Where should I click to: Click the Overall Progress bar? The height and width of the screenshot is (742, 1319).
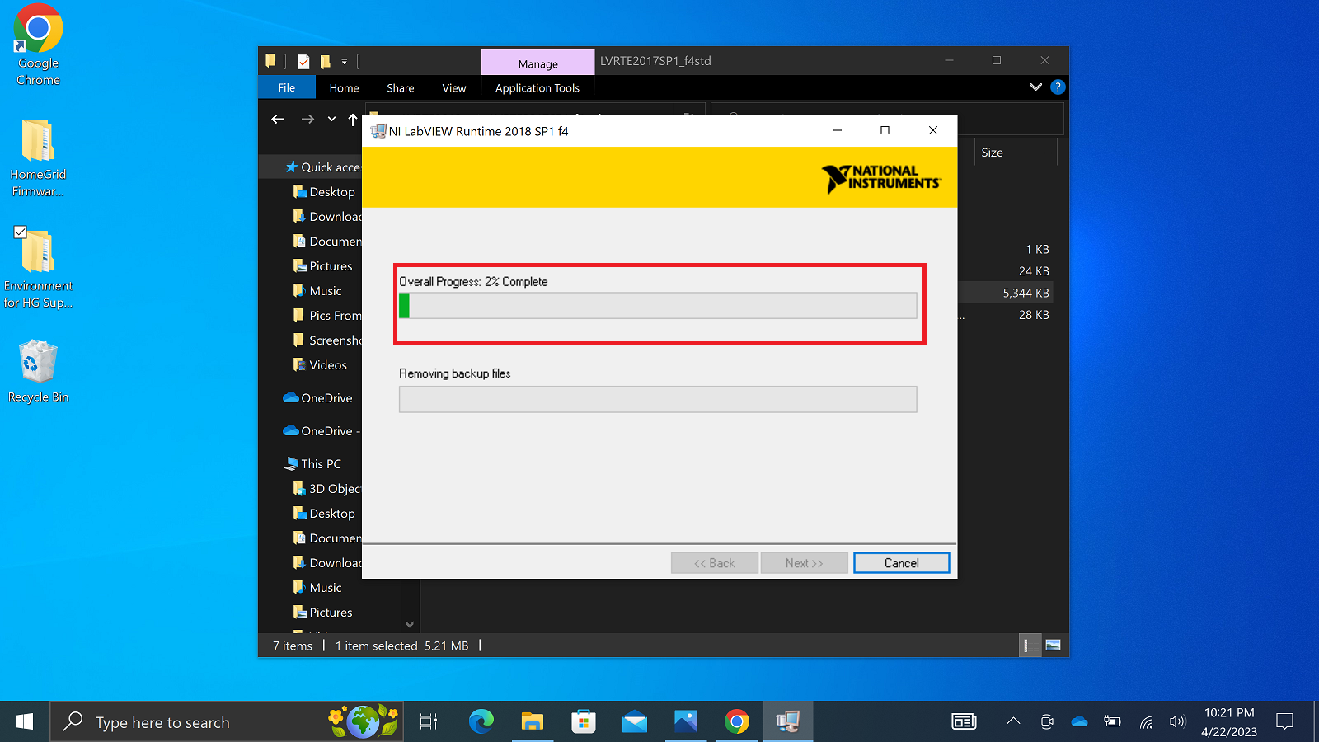click(658, 305)
